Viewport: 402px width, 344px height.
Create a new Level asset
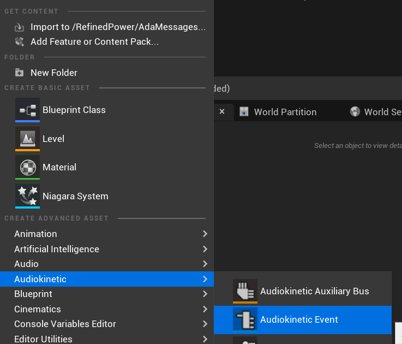coord(107,139)
